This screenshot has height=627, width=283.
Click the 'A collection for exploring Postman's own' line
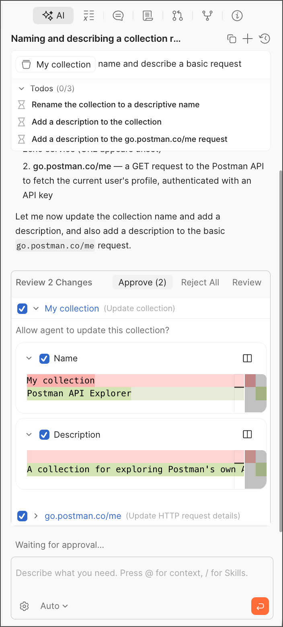[135, 469]
